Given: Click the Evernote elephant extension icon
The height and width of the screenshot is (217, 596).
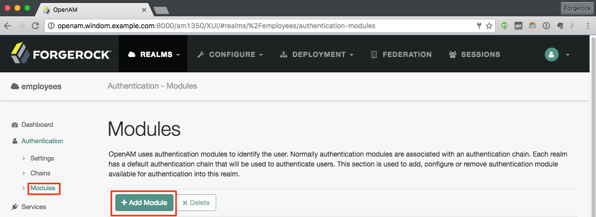Looking at the screenshot, I should 560,26.
